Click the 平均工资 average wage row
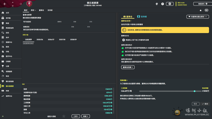212x119 pixels. 68,113
